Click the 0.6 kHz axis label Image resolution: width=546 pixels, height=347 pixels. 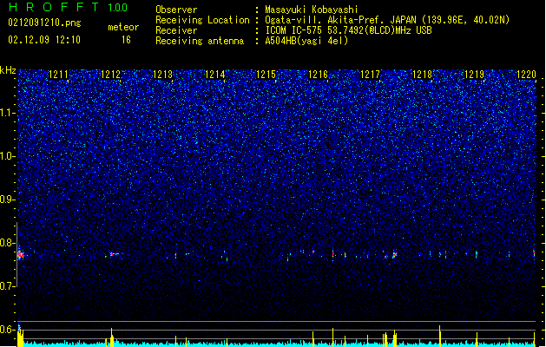point(7,330)
